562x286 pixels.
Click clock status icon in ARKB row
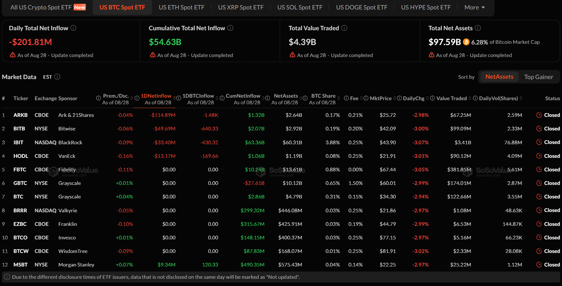pyautogui.click(x=539, y=115)
